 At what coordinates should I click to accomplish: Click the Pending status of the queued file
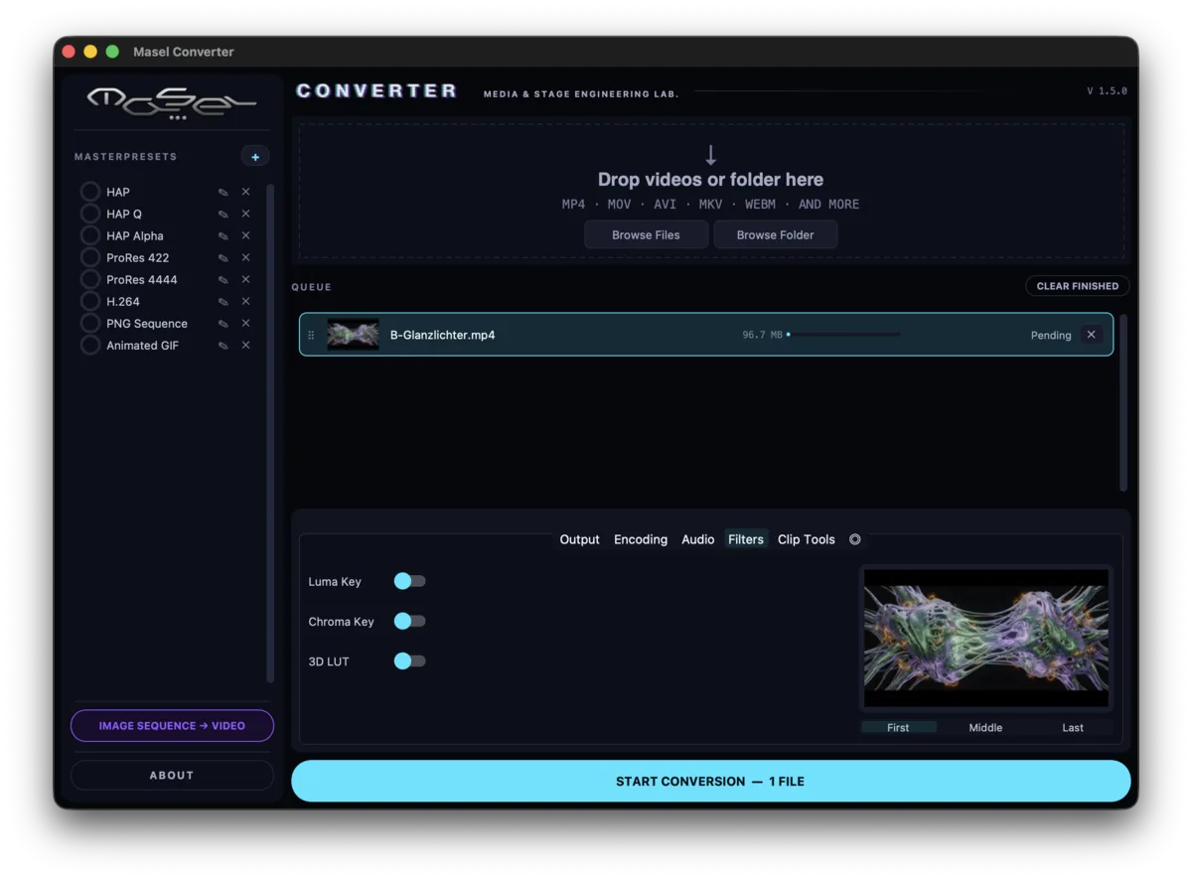point(1051,336)
